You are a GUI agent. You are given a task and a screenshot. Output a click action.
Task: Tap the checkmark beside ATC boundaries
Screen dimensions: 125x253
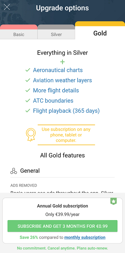tap(28, 101)
